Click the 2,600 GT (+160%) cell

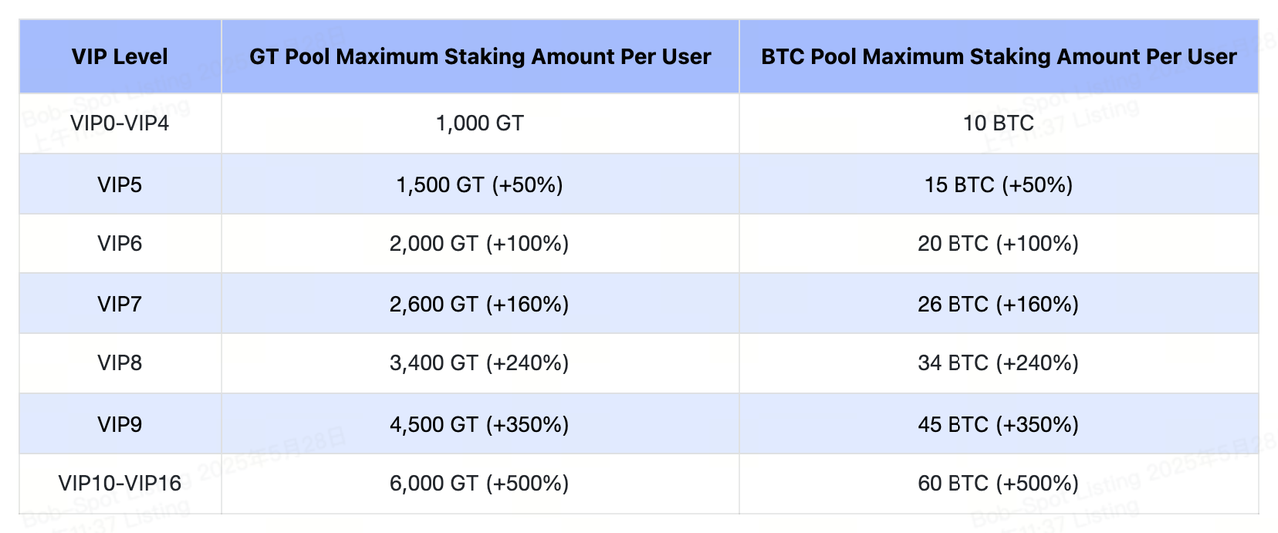(479, 303)
